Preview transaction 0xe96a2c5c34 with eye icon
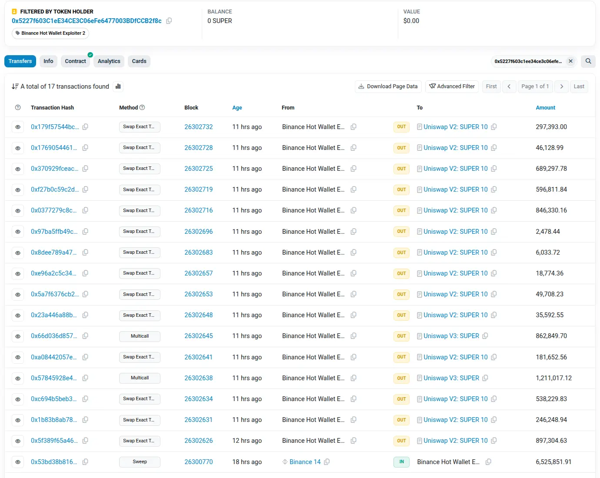 (18, 274)
